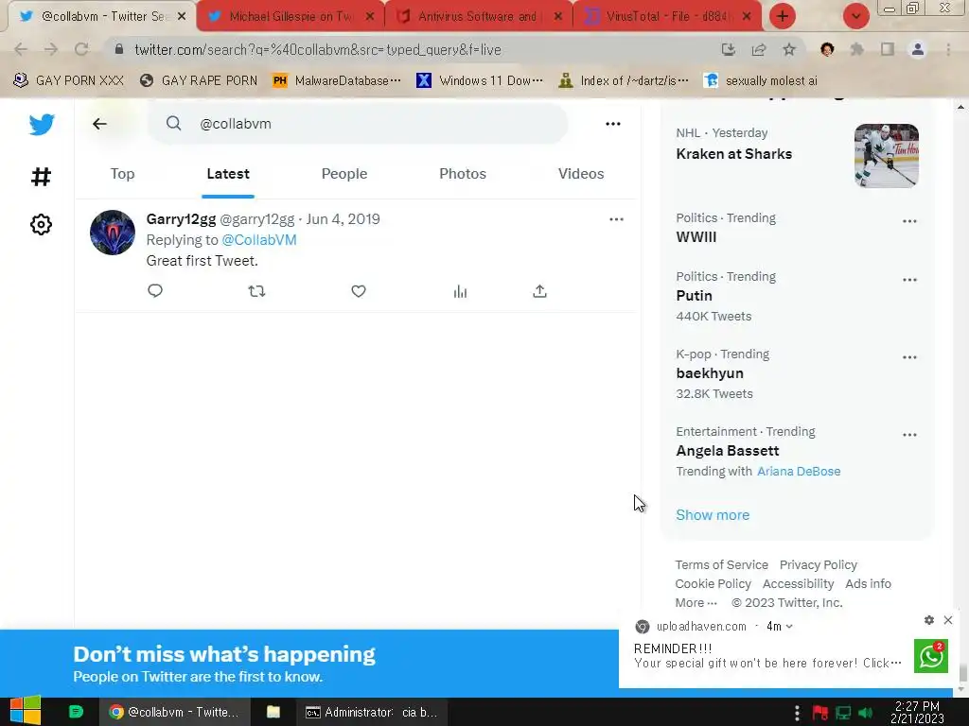Screen dimensions: 969x726
Task: Click the browser back navigation arrow
Action: click(21, 49)
